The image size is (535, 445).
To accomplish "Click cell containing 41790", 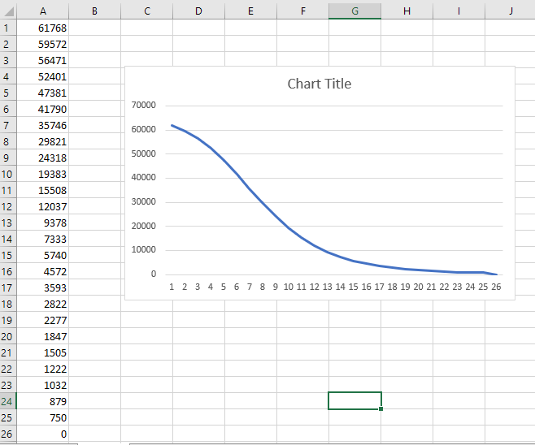I will (42, 109).
